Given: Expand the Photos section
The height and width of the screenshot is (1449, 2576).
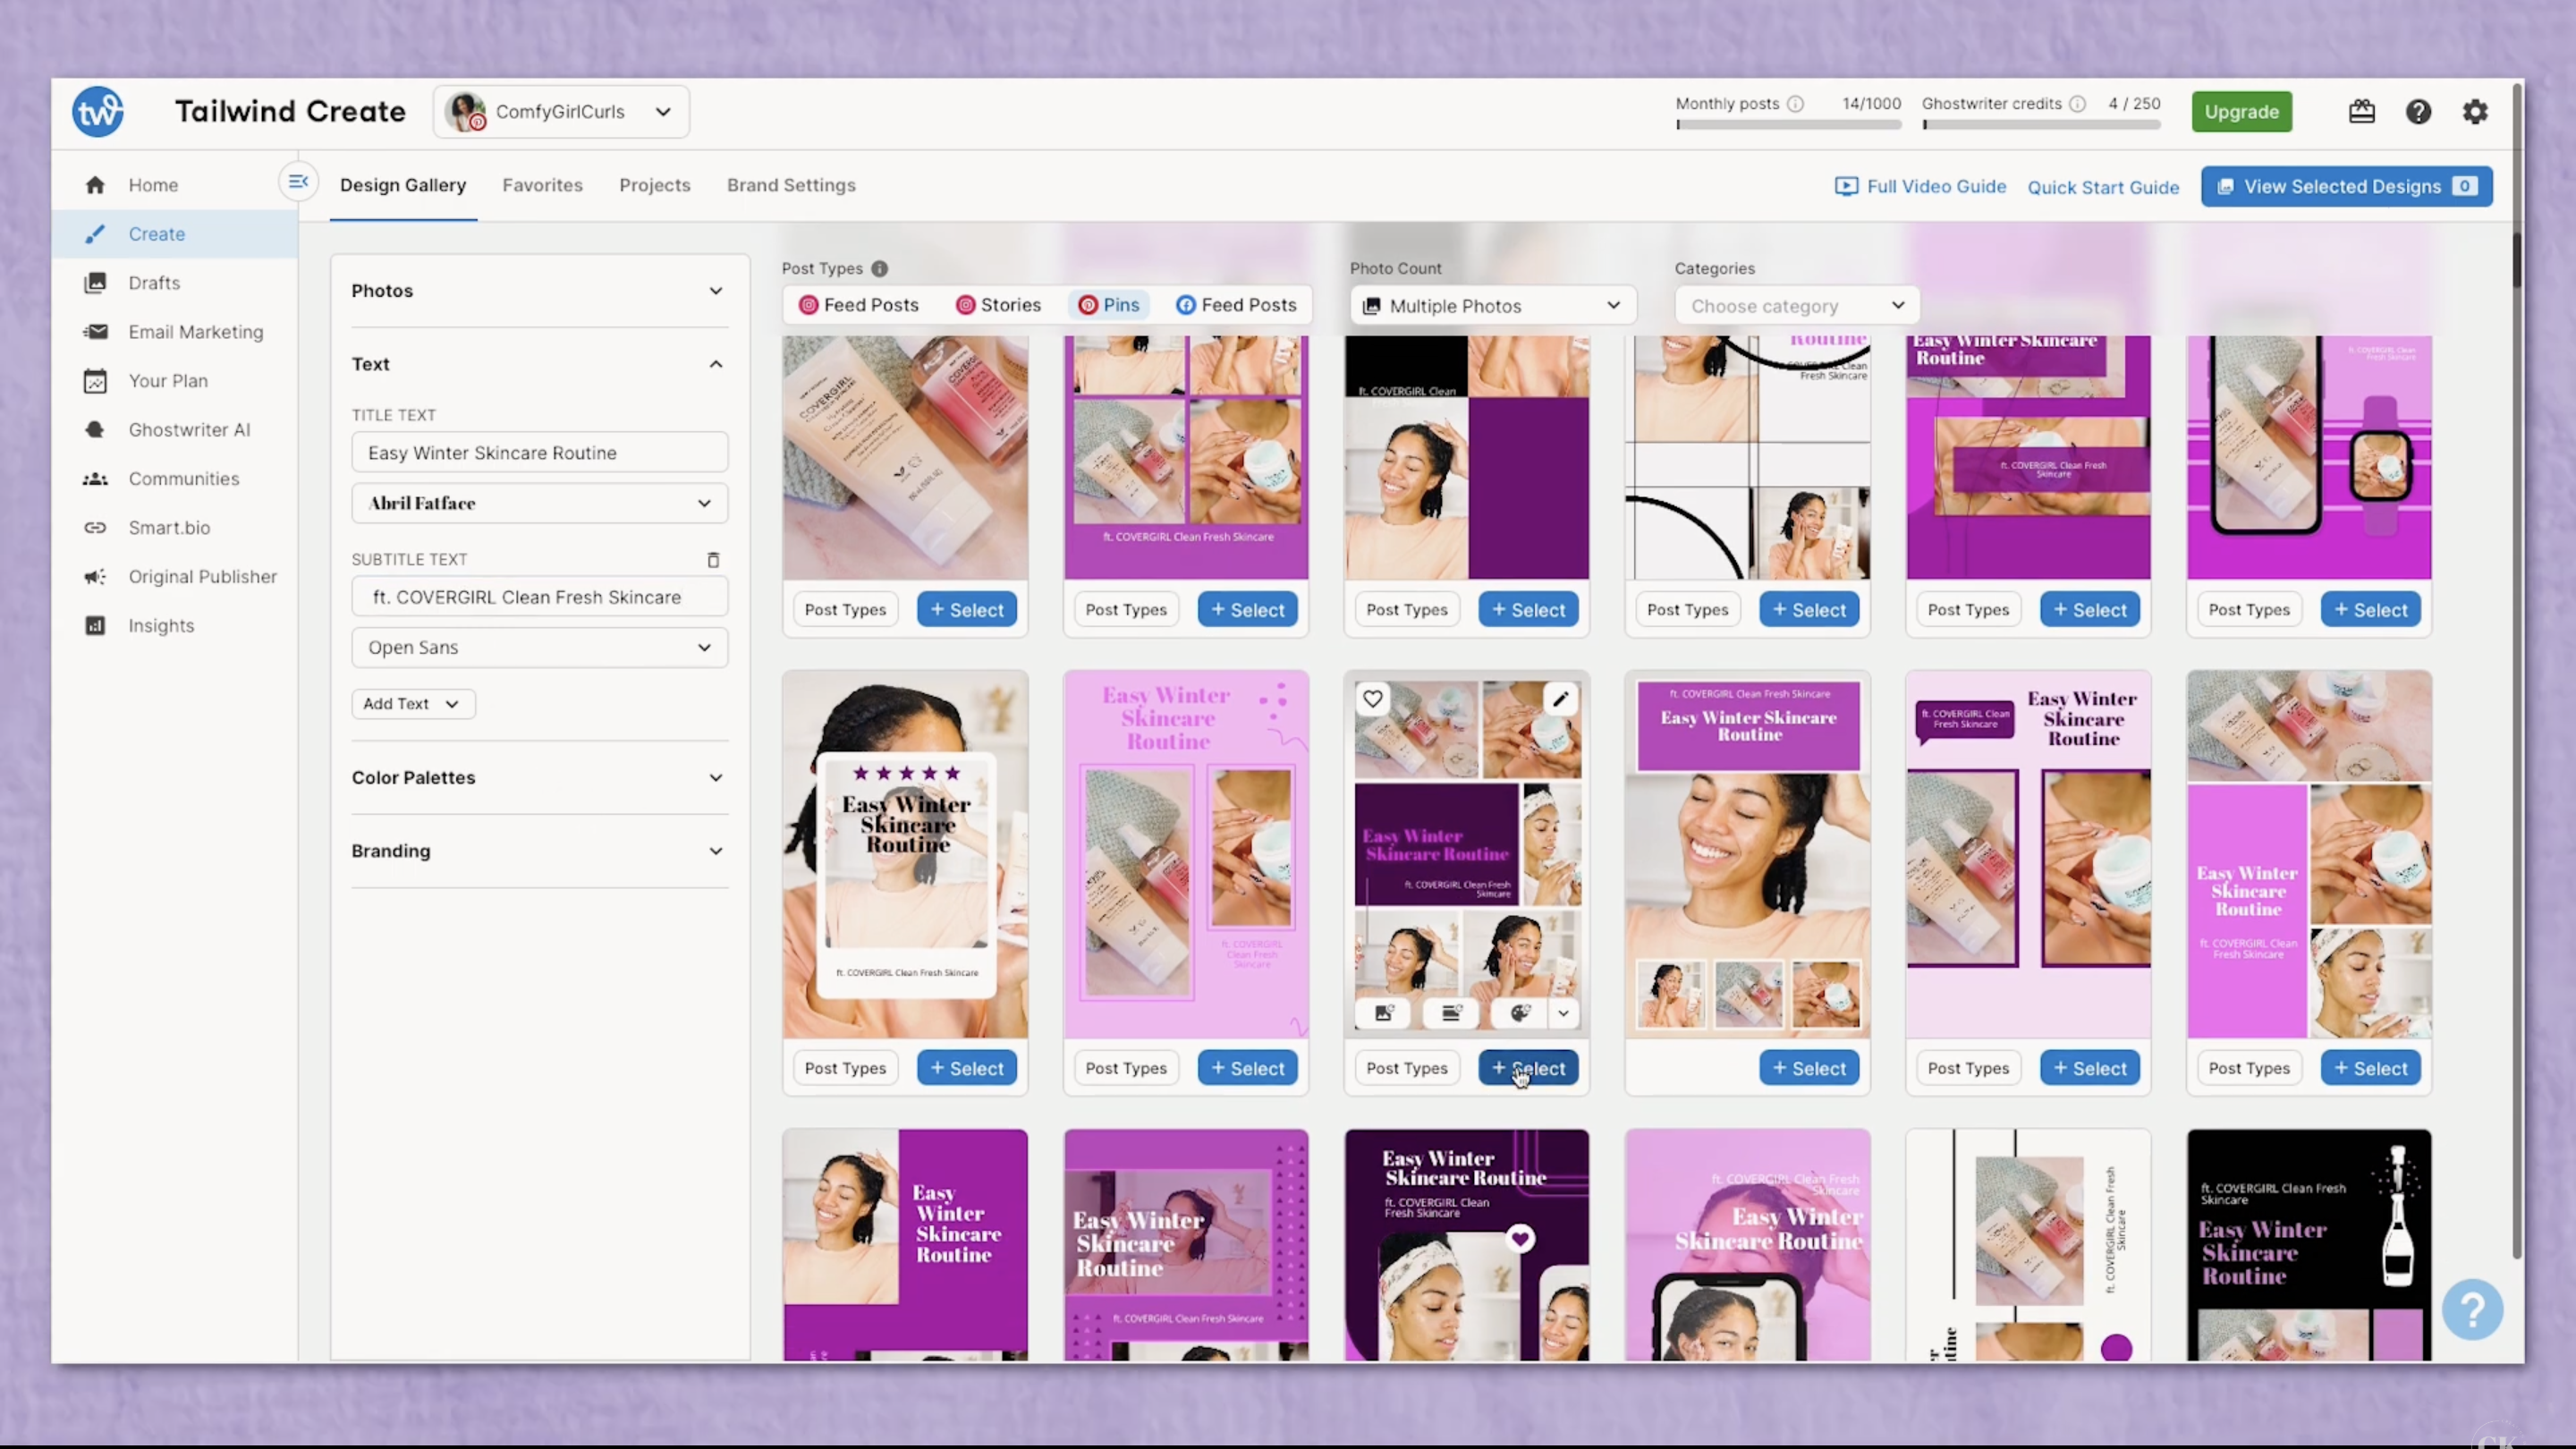Looking at the screenshot, I should pyautogui.click(x=539, y=291).
